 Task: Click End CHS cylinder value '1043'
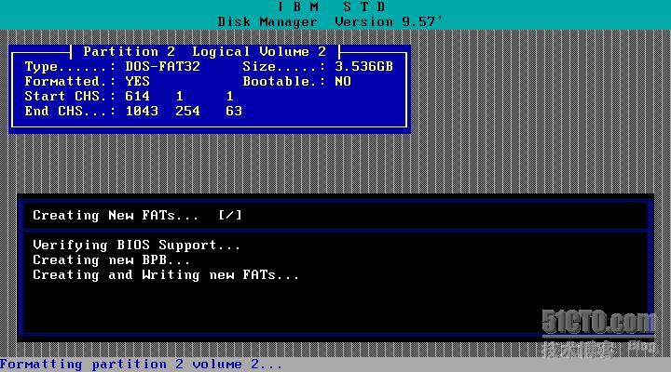pos(142,111)
